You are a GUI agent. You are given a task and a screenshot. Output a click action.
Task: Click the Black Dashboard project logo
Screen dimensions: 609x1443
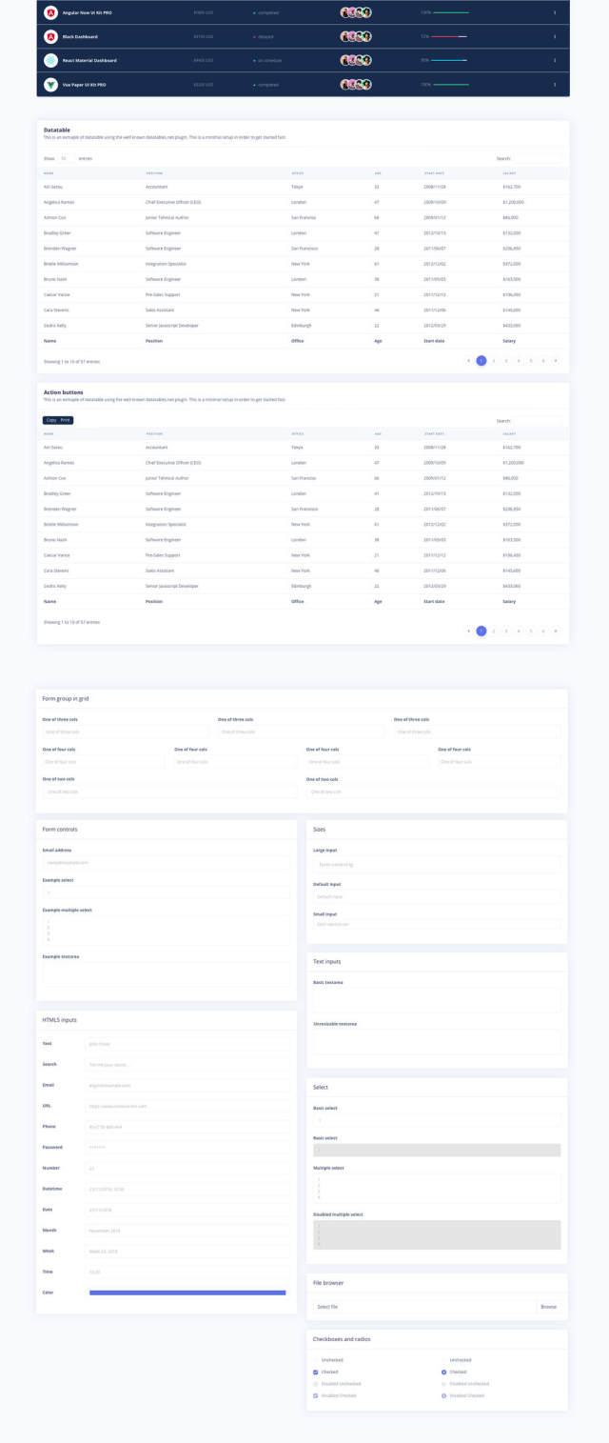pos(50,36)
